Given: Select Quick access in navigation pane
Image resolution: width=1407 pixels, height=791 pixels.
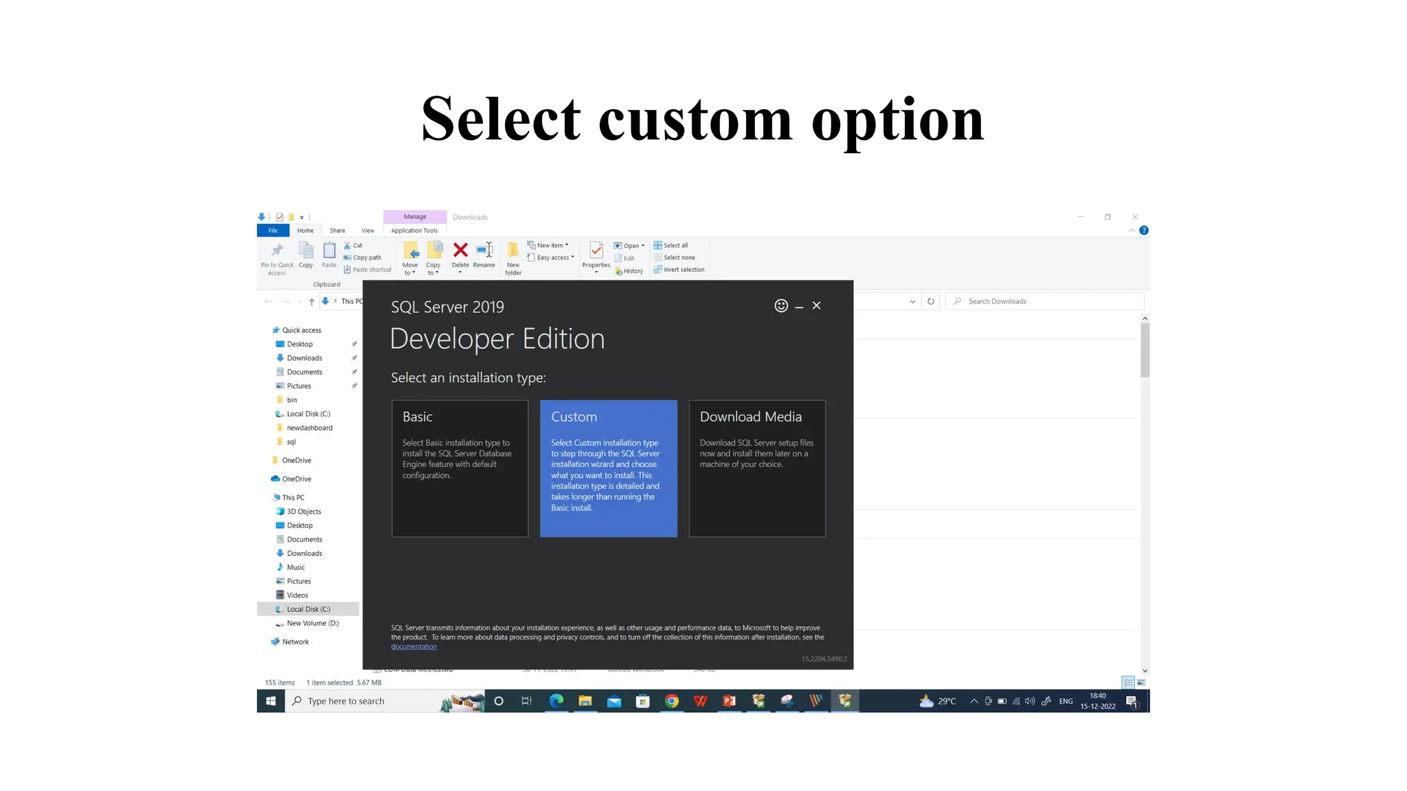Looking at the screenshot, I should click(296, 330).
